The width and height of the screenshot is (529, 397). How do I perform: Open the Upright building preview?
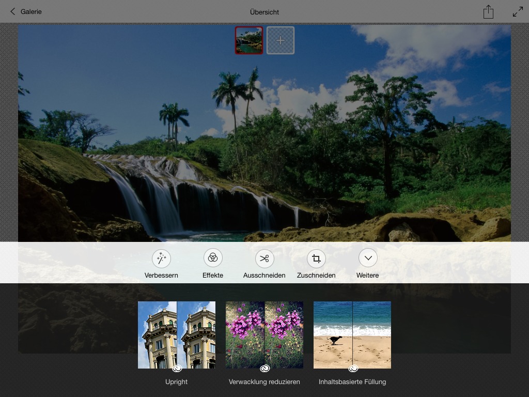click(x=177, y=333)
